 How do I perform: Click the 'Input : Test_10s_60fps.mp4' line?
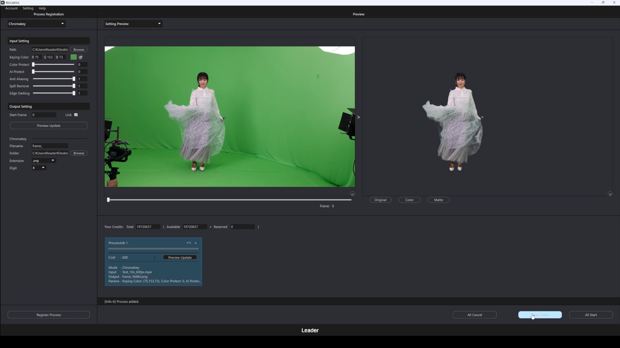(x=130, y=272)
